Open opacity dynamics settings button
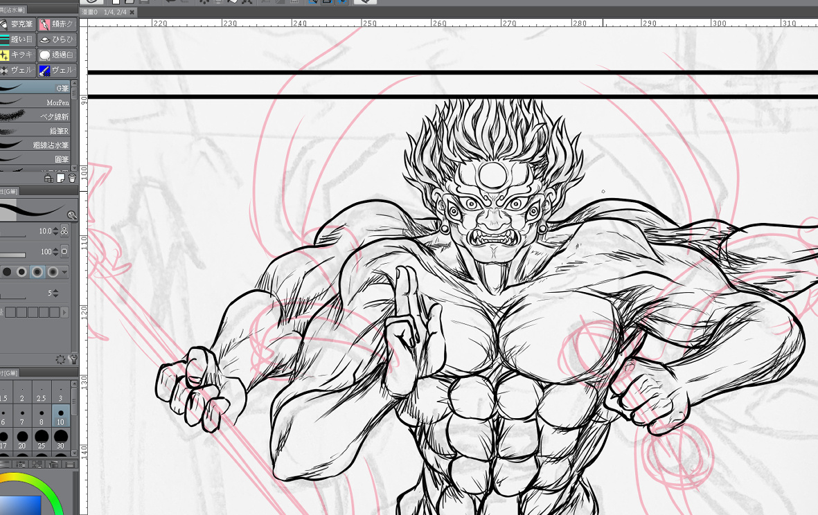The image size is (818, 515). point(64,251)
